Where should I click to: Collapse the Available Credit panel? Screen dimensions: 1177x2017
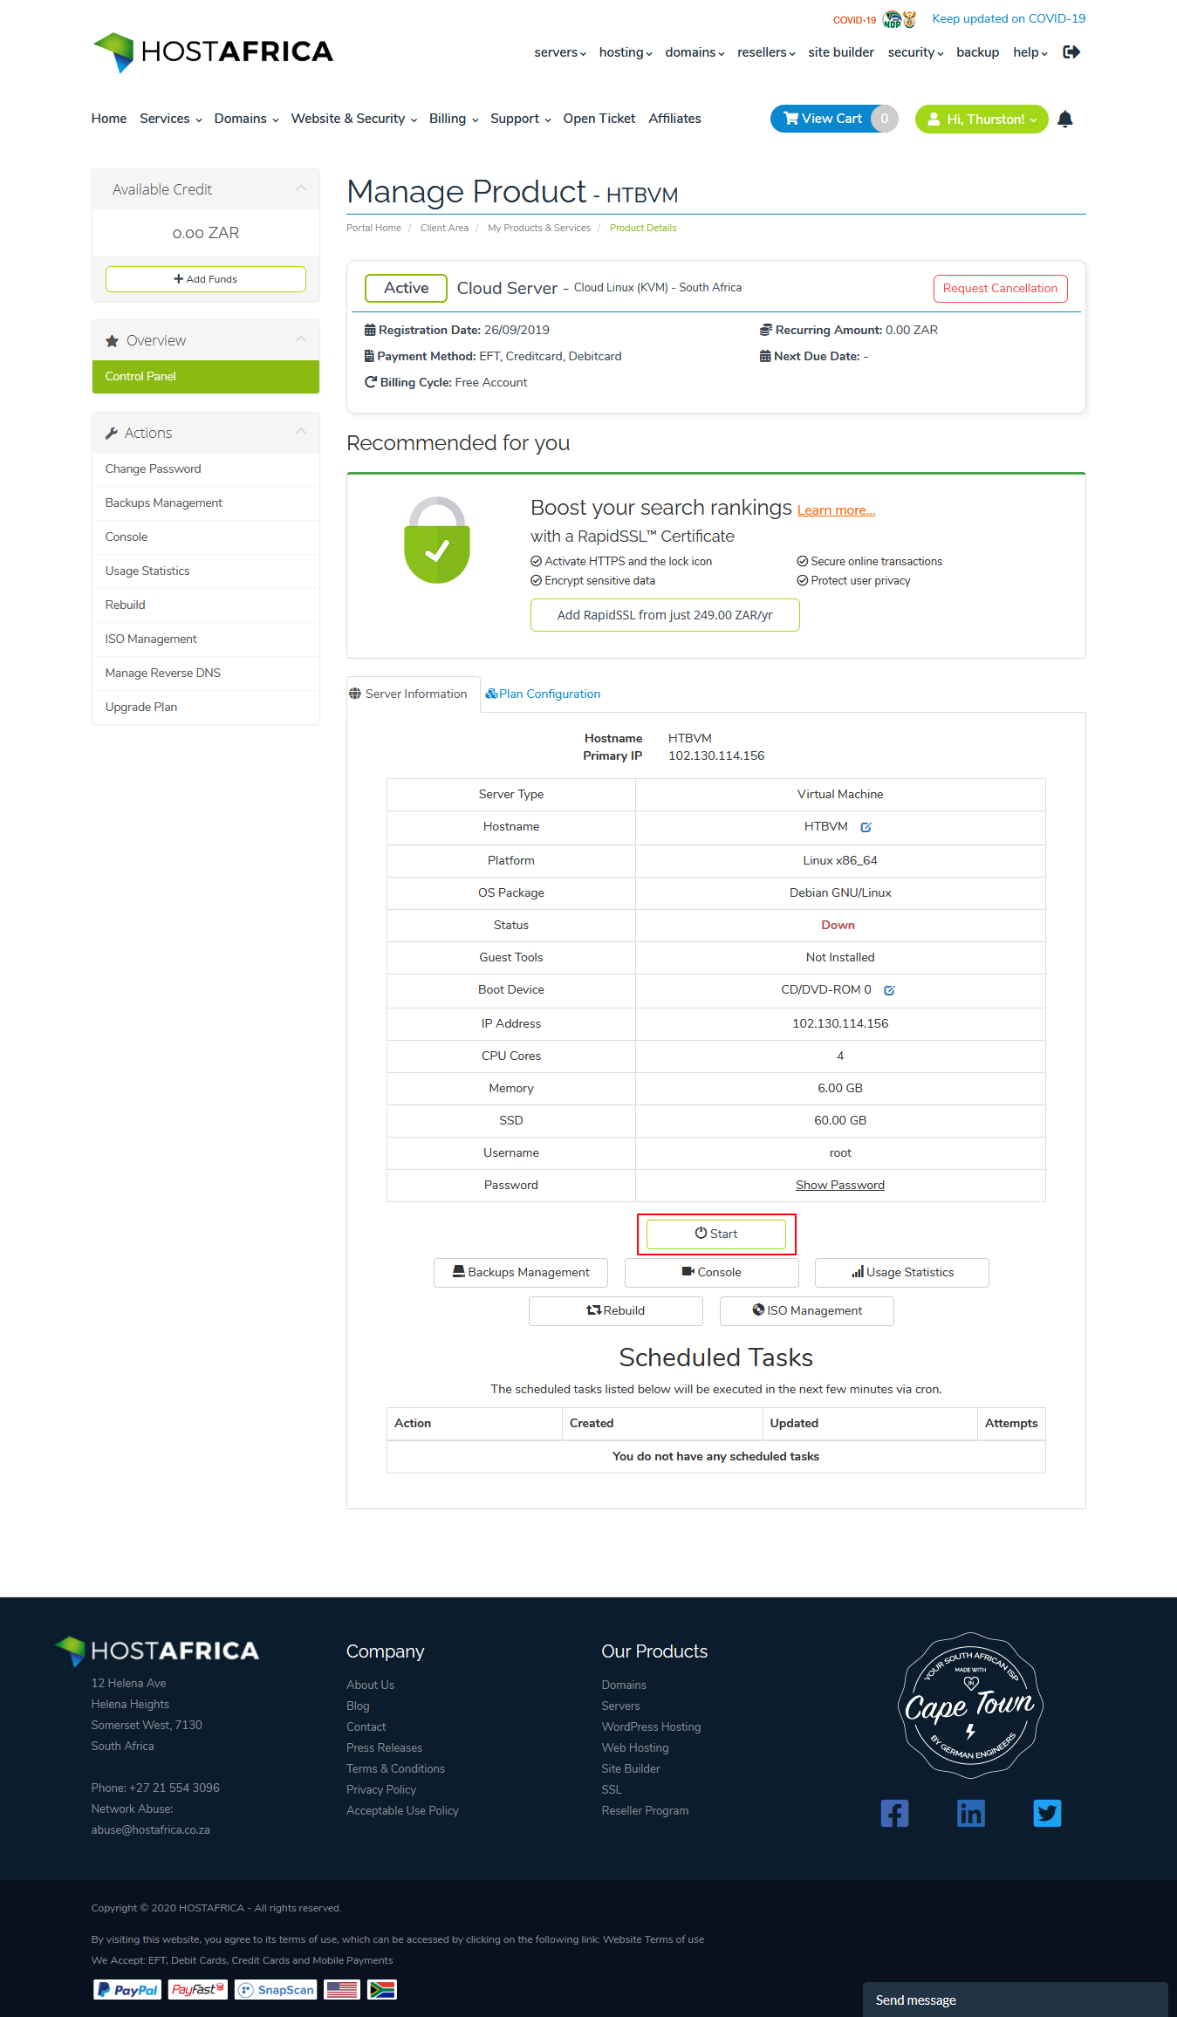[301, 188]
